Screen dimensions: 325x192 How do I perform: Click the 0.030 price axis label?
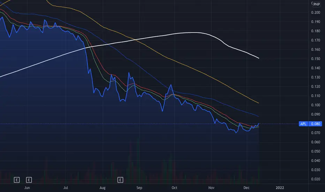click(316, 170)
